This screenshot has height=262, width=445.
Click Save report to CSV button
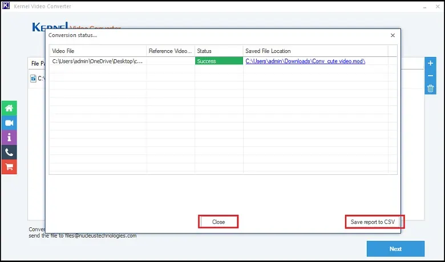tap(373, 222)
